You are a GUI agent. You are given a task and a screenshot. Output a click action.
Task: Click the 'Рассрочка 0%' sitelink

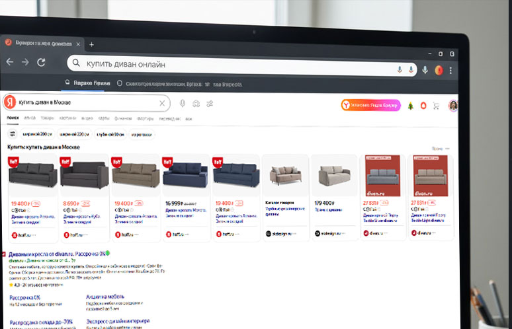point(24,298)
